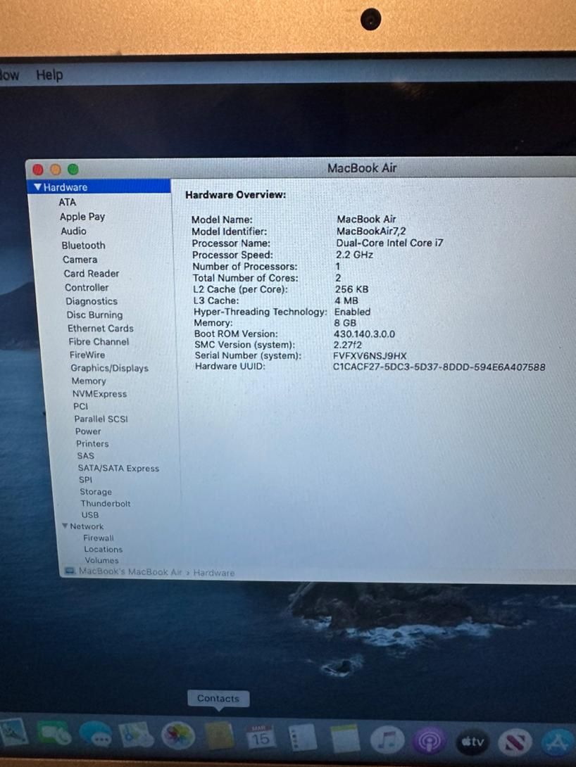Select Controller in the sidebar

[x=87, y=288]
